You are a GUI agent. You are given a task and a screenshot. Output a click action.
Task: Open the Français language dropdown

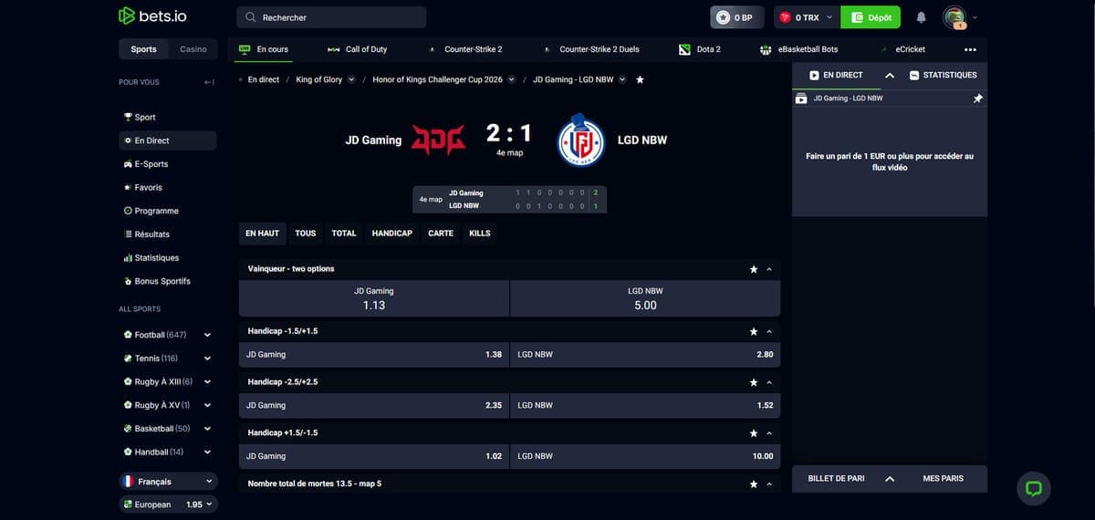click(x=168, y=481)
